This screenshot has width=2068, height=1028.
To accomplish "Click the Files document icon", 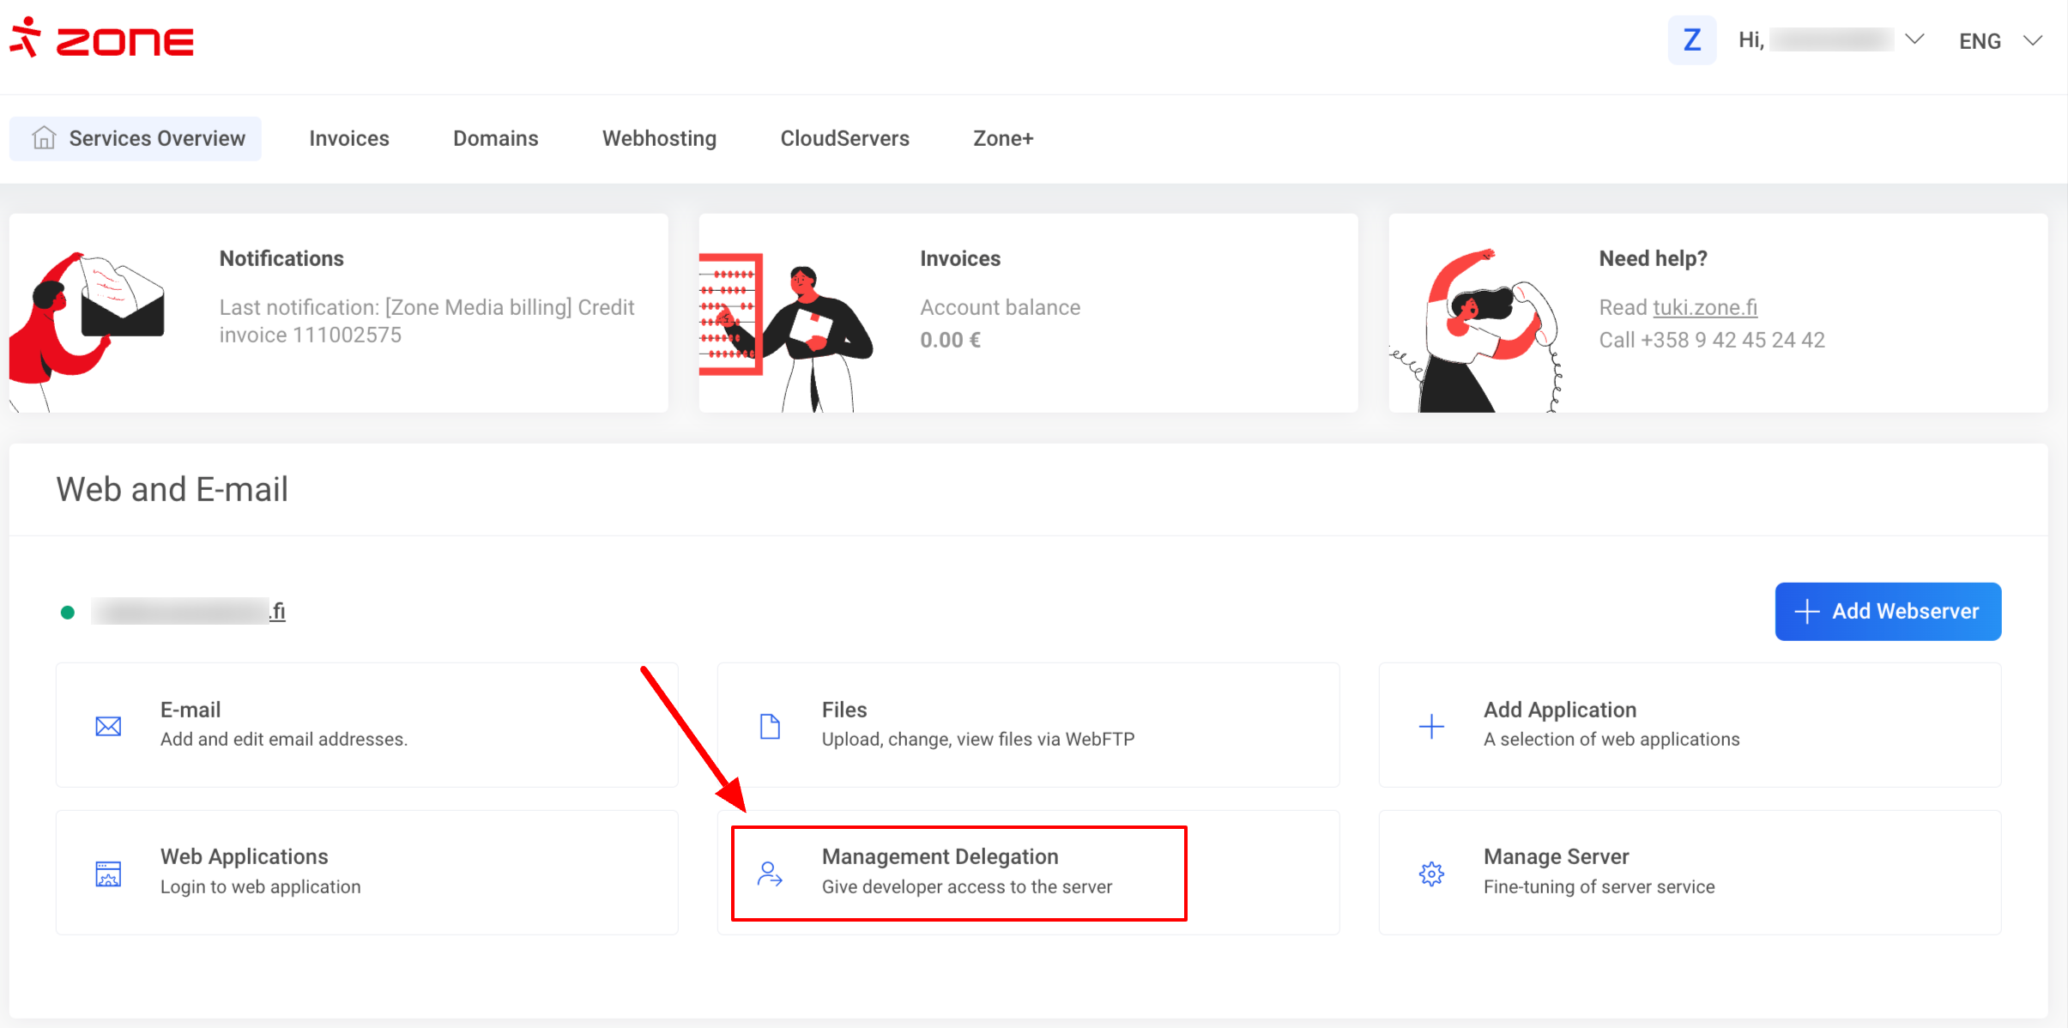I will (770, 726).
